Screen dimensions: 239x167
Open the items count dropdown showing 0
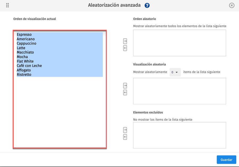point(175,72)
